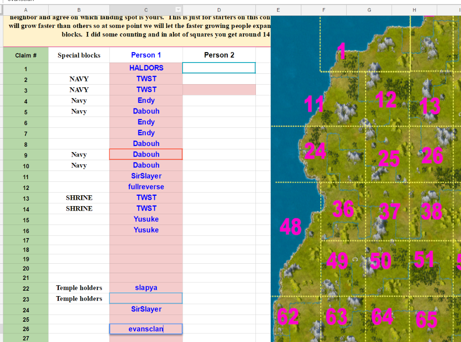
Task: Select the numbered territory map image
Action: coord(366,179)
